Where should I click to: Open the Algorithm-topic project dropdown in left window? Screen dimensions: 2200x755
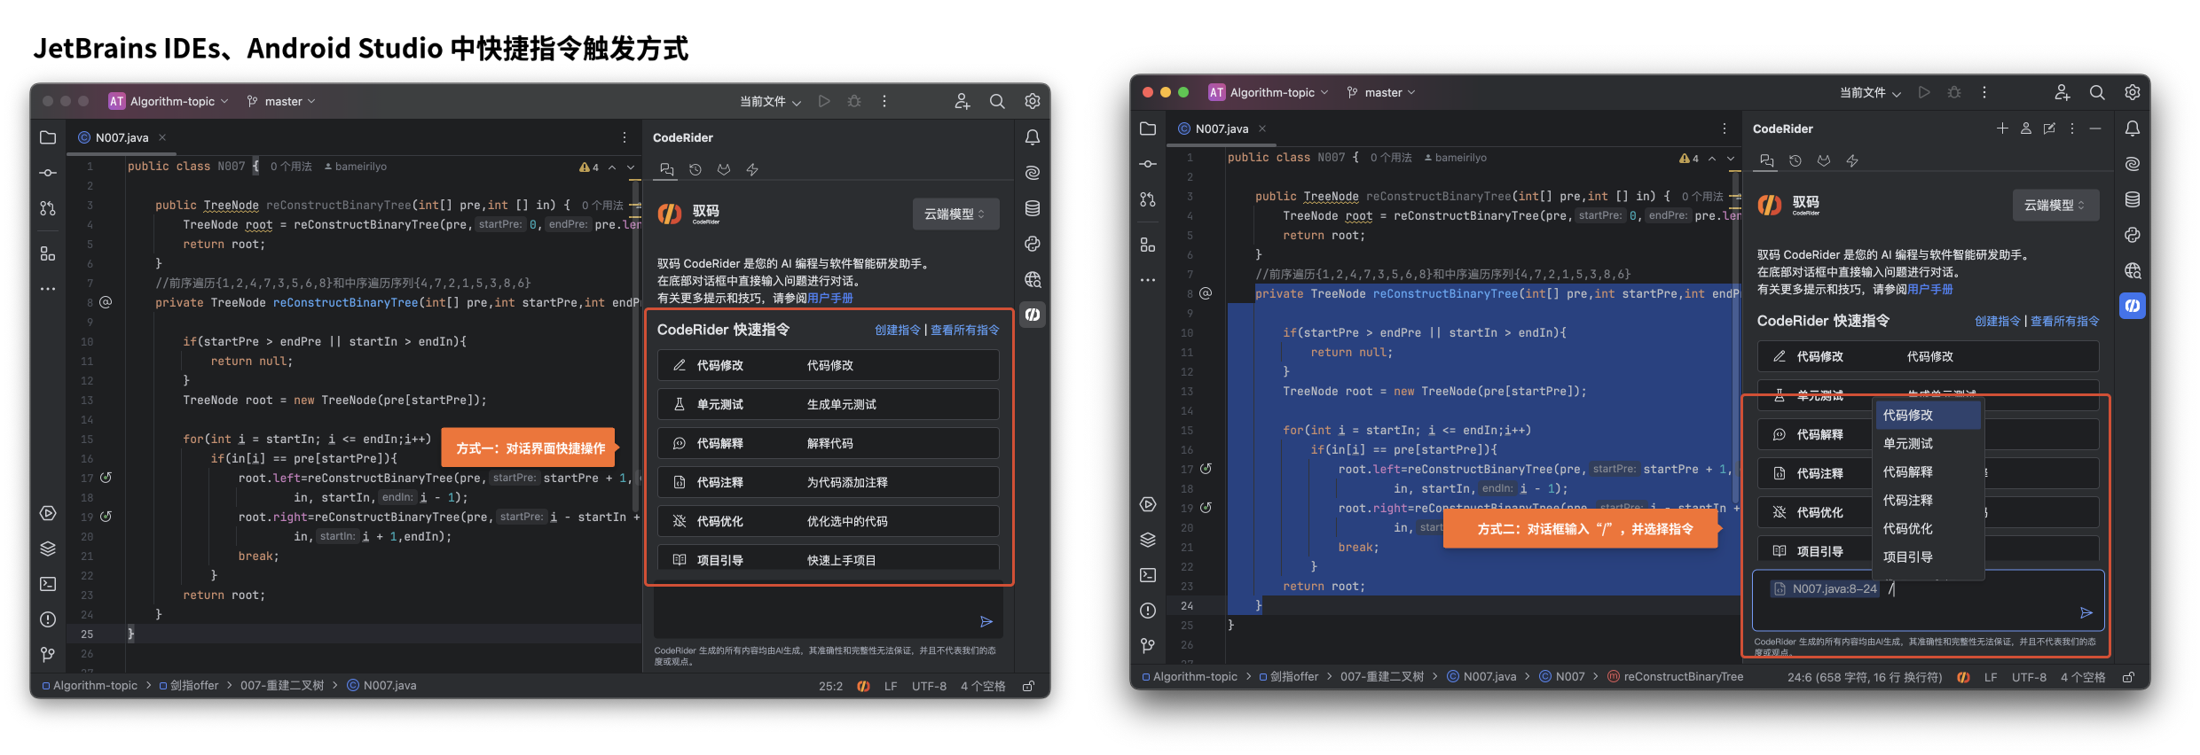click(169, 101)
